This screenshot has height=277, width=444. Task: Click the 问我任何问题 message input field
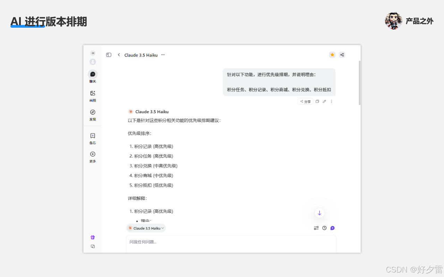tap(231, 244)
